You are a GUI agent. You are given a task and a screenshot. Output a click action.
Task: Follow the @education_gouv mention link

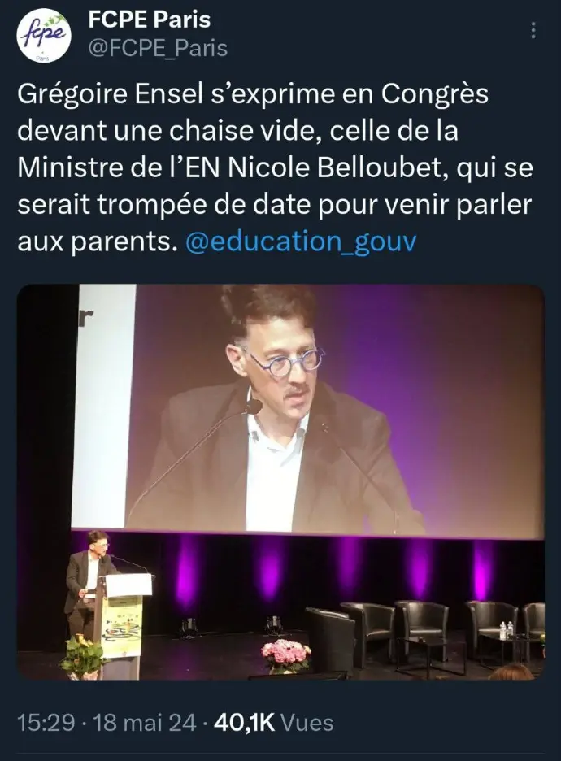tap(301, 241)
